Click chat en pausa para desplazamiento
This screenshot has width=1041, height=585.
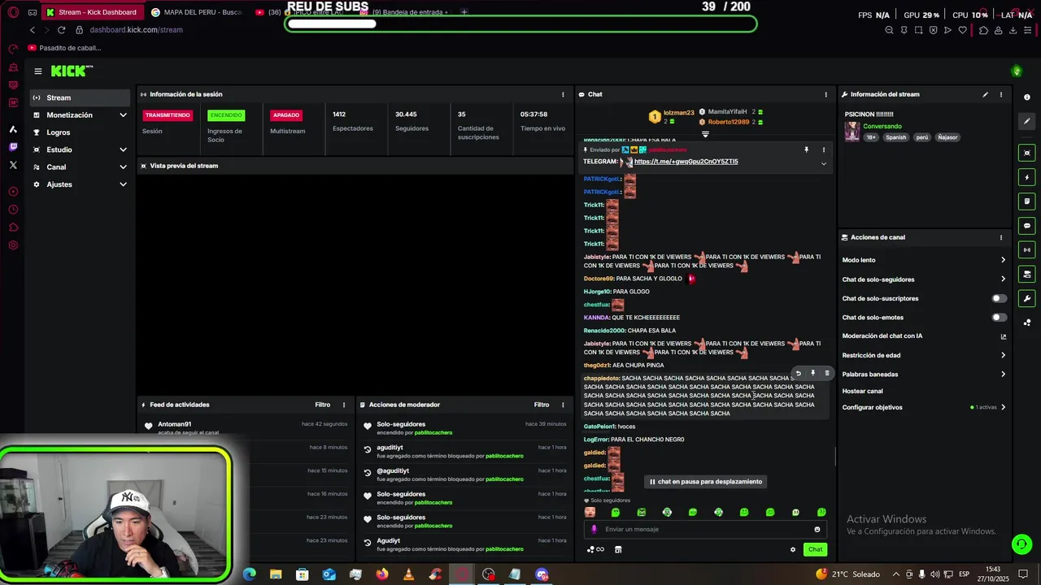[x=705, y=482]
